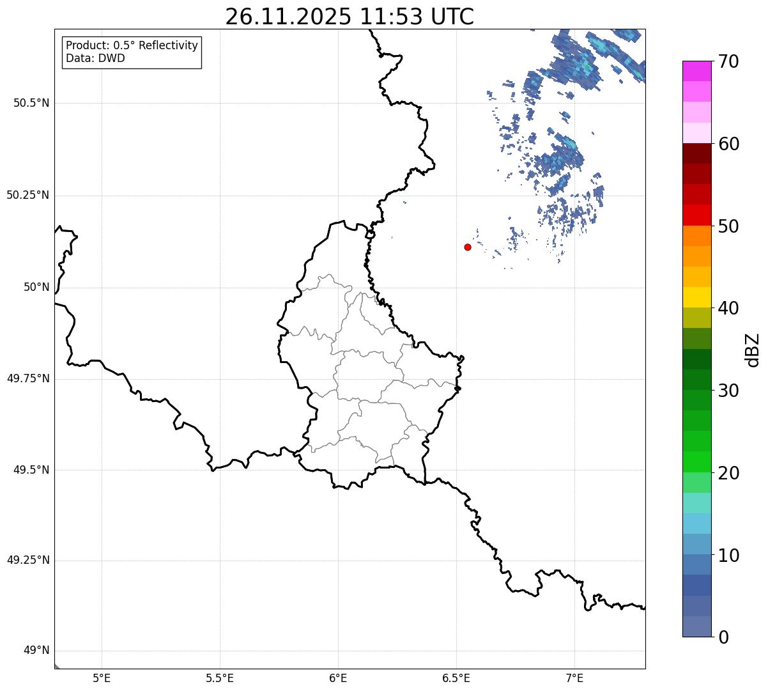This screenshot has width=768, height=691.
Task: Click the "dBZ" colorbar axis label
Action: pos(753,350)
